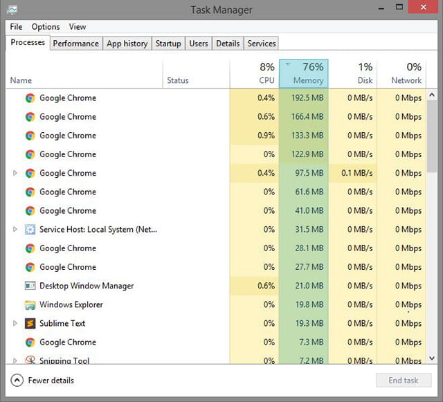Click the 166.4 MB memory cell
The image size is (443, 402).
click(x=304, y=117)
